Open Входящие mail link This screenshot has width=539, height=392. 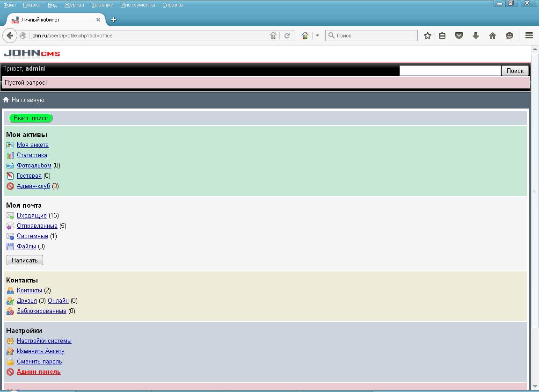click(x=32, y=216)
